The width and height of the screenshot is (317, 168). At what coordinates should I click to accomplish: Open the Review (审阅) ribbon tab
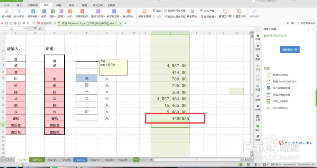tap(72, 5)
